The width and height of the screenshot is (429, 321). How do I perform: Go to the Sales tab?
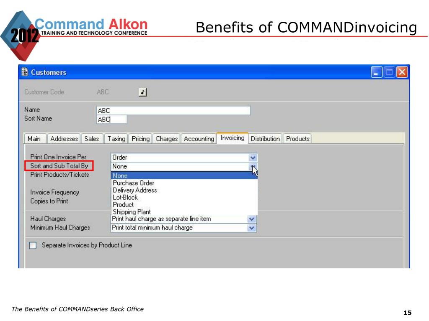point(92,139)
